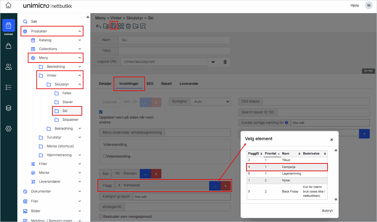Open the settings gear in left sidebar
This screenshot has width=377, height=222.
9,129
